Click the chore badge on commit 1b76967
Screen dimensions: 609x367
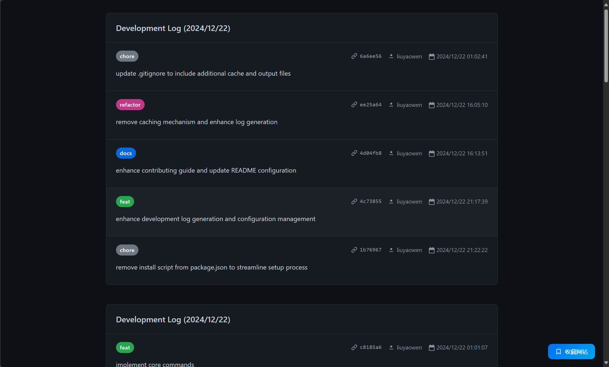127,250
